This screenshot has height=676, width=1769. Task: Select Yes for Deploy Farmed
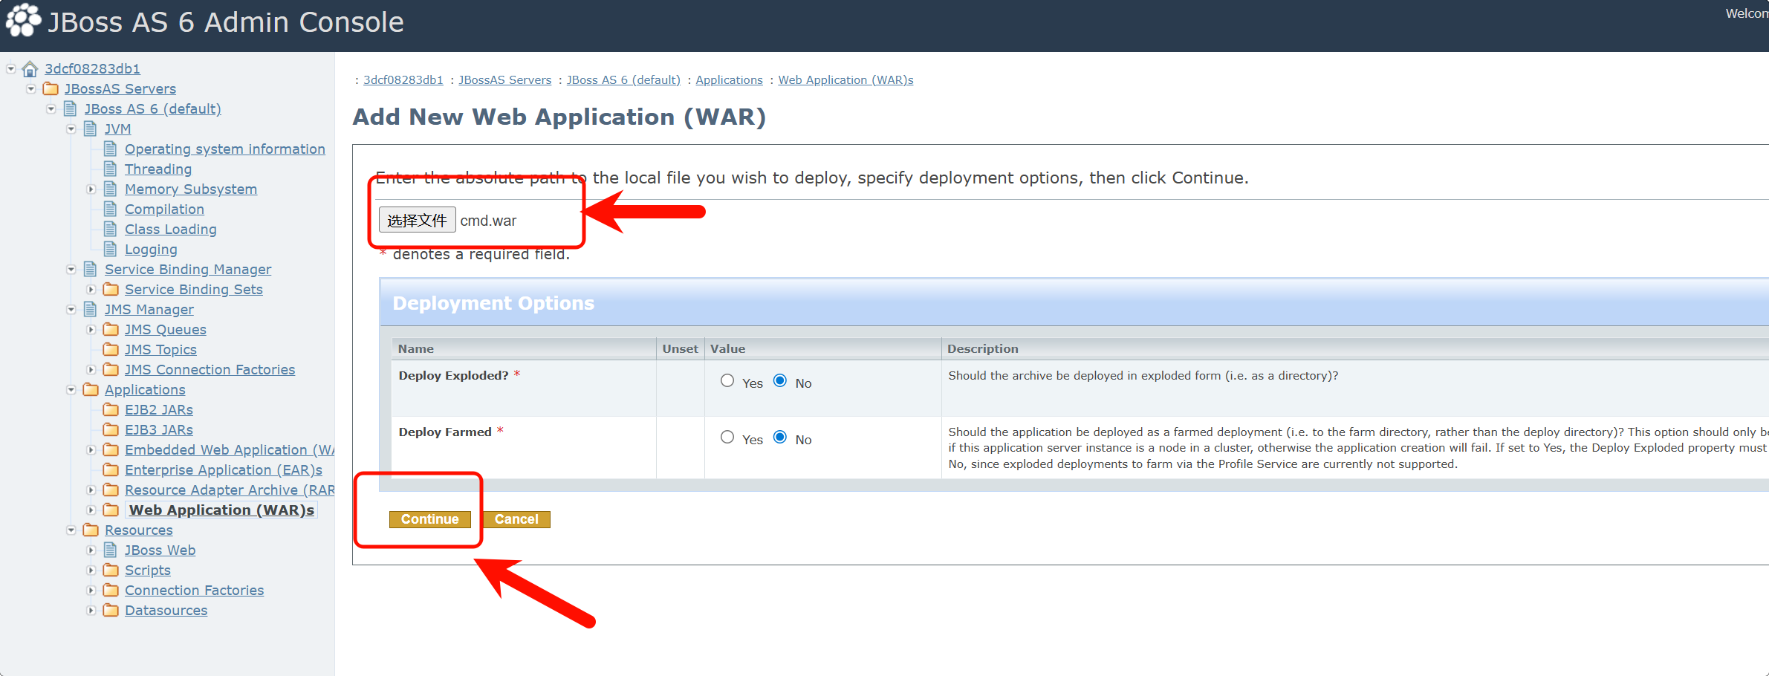click(727, 438)
